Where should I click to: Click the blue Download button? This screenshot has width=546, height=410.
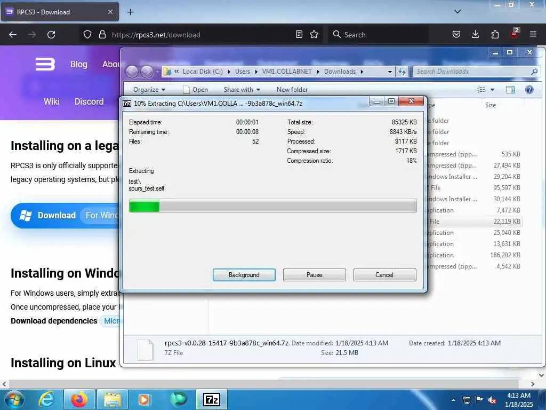click(x=66, y=216)
